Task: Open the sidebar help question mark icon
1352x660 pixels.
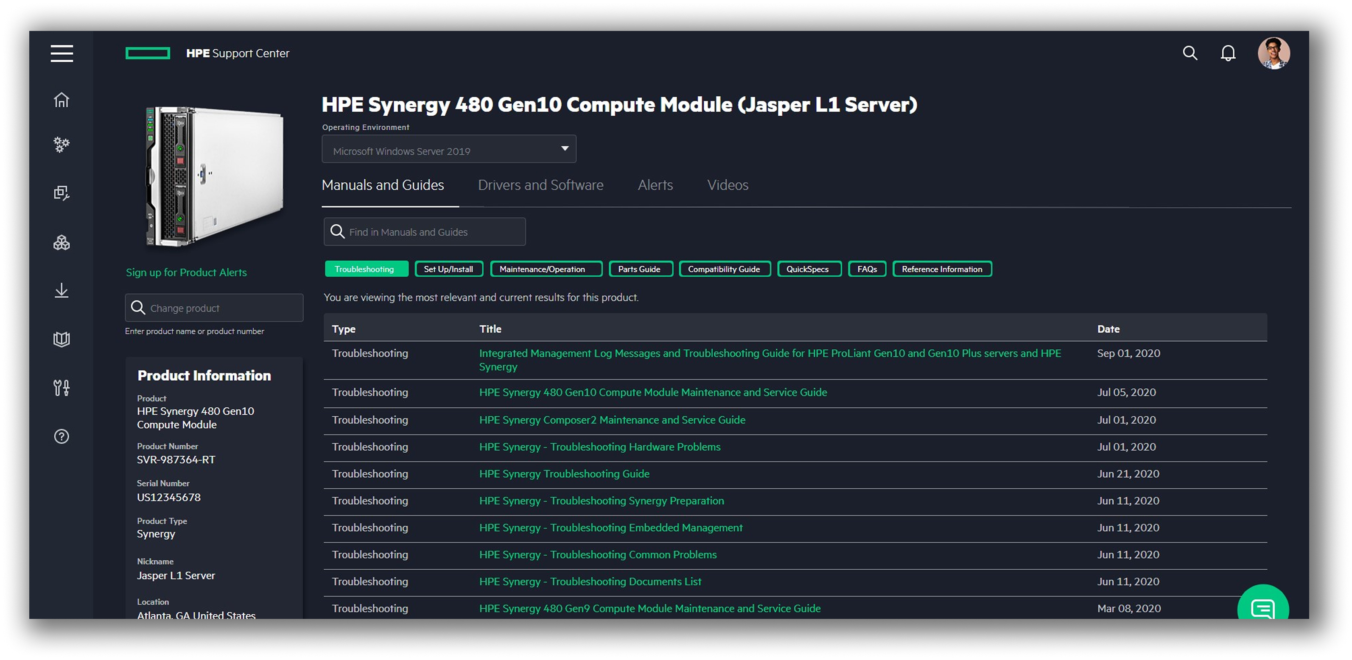Action: pos(62,436)
